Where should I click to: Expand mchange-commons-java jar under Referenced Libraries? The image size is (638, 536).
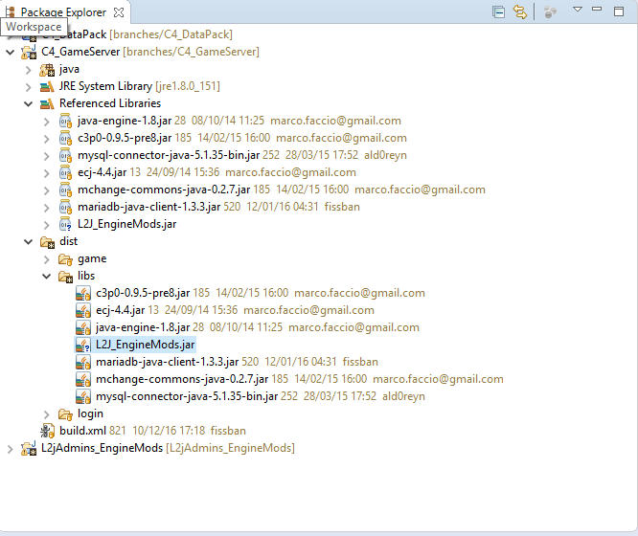[46, 190]
